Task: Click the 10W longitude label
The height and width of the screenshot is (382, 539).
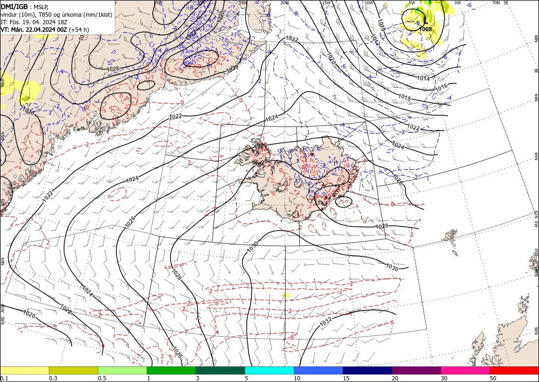Action: 369,3
